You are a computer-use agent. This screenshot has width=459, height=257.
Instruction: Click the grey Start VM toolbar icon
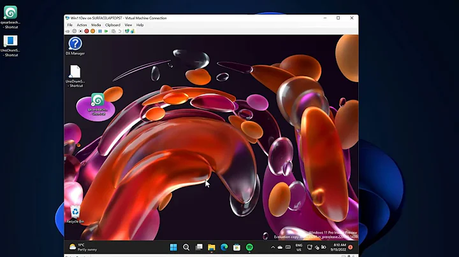click(75, 31)
